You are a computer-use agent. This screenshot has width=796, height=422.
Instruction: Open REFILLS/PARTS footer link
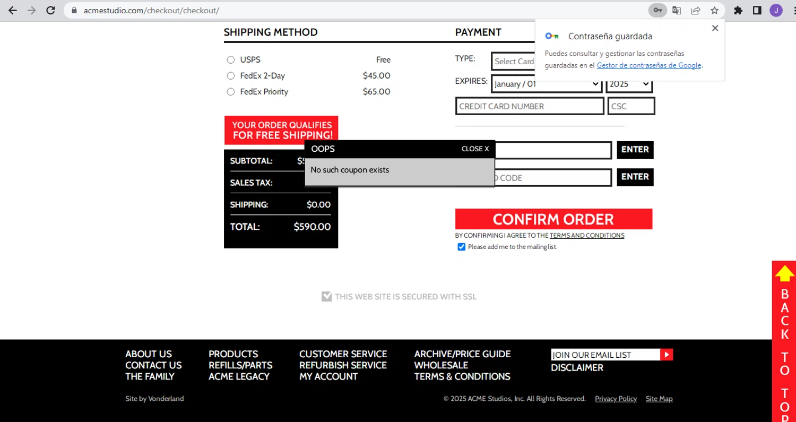(240, 365)
